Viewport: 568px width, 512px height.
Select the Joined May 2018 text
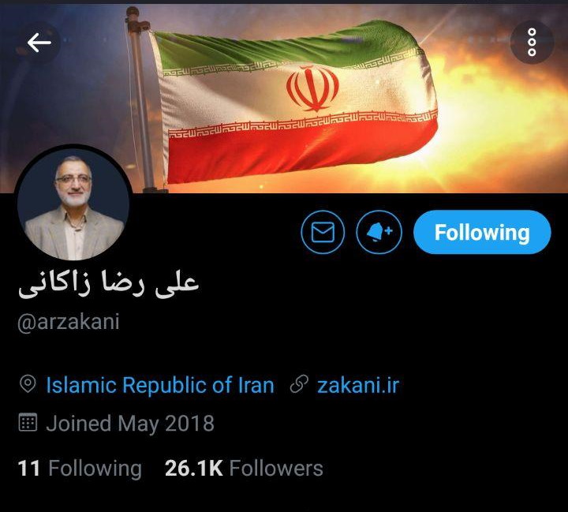click(130, 424)
